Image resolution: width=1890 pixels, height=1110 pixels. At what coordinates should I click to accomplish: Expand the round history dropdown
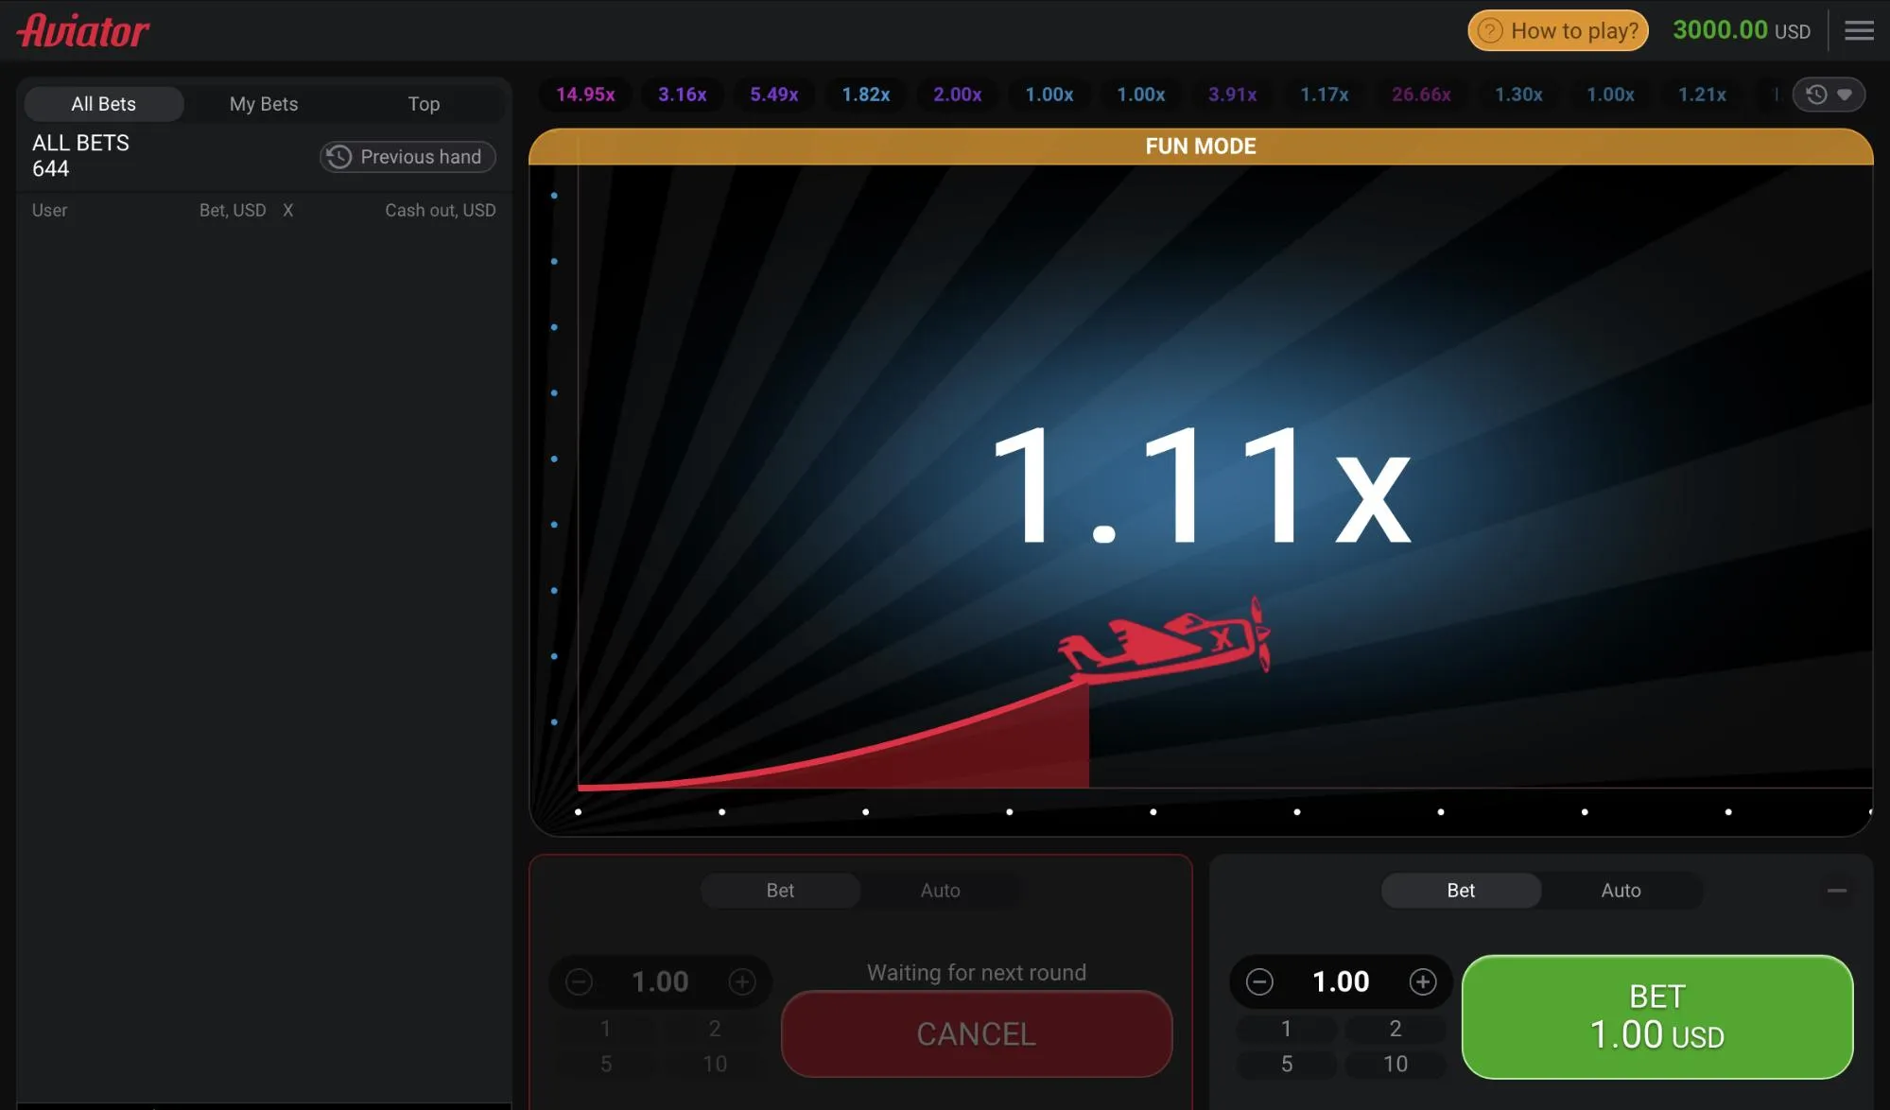coord(1829,95)
